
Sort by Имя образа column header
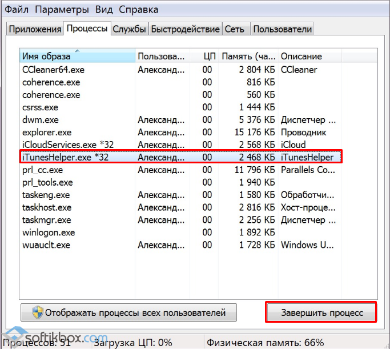77,56
